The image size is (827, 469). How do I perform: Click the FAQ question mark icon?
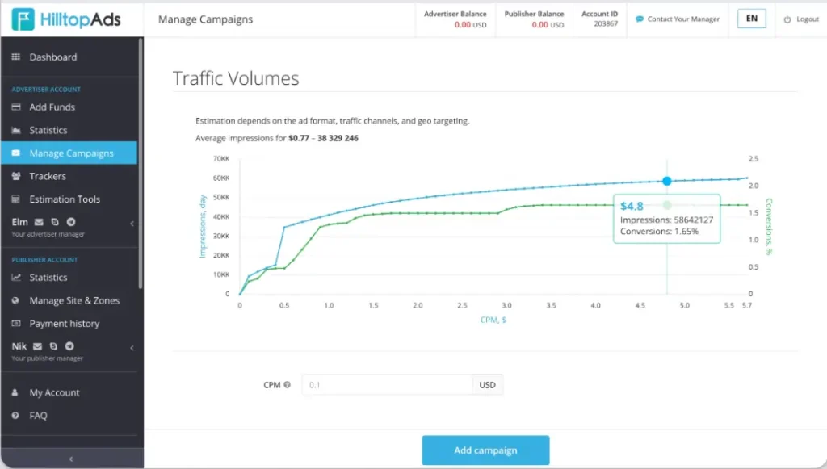tap(15, 415)
